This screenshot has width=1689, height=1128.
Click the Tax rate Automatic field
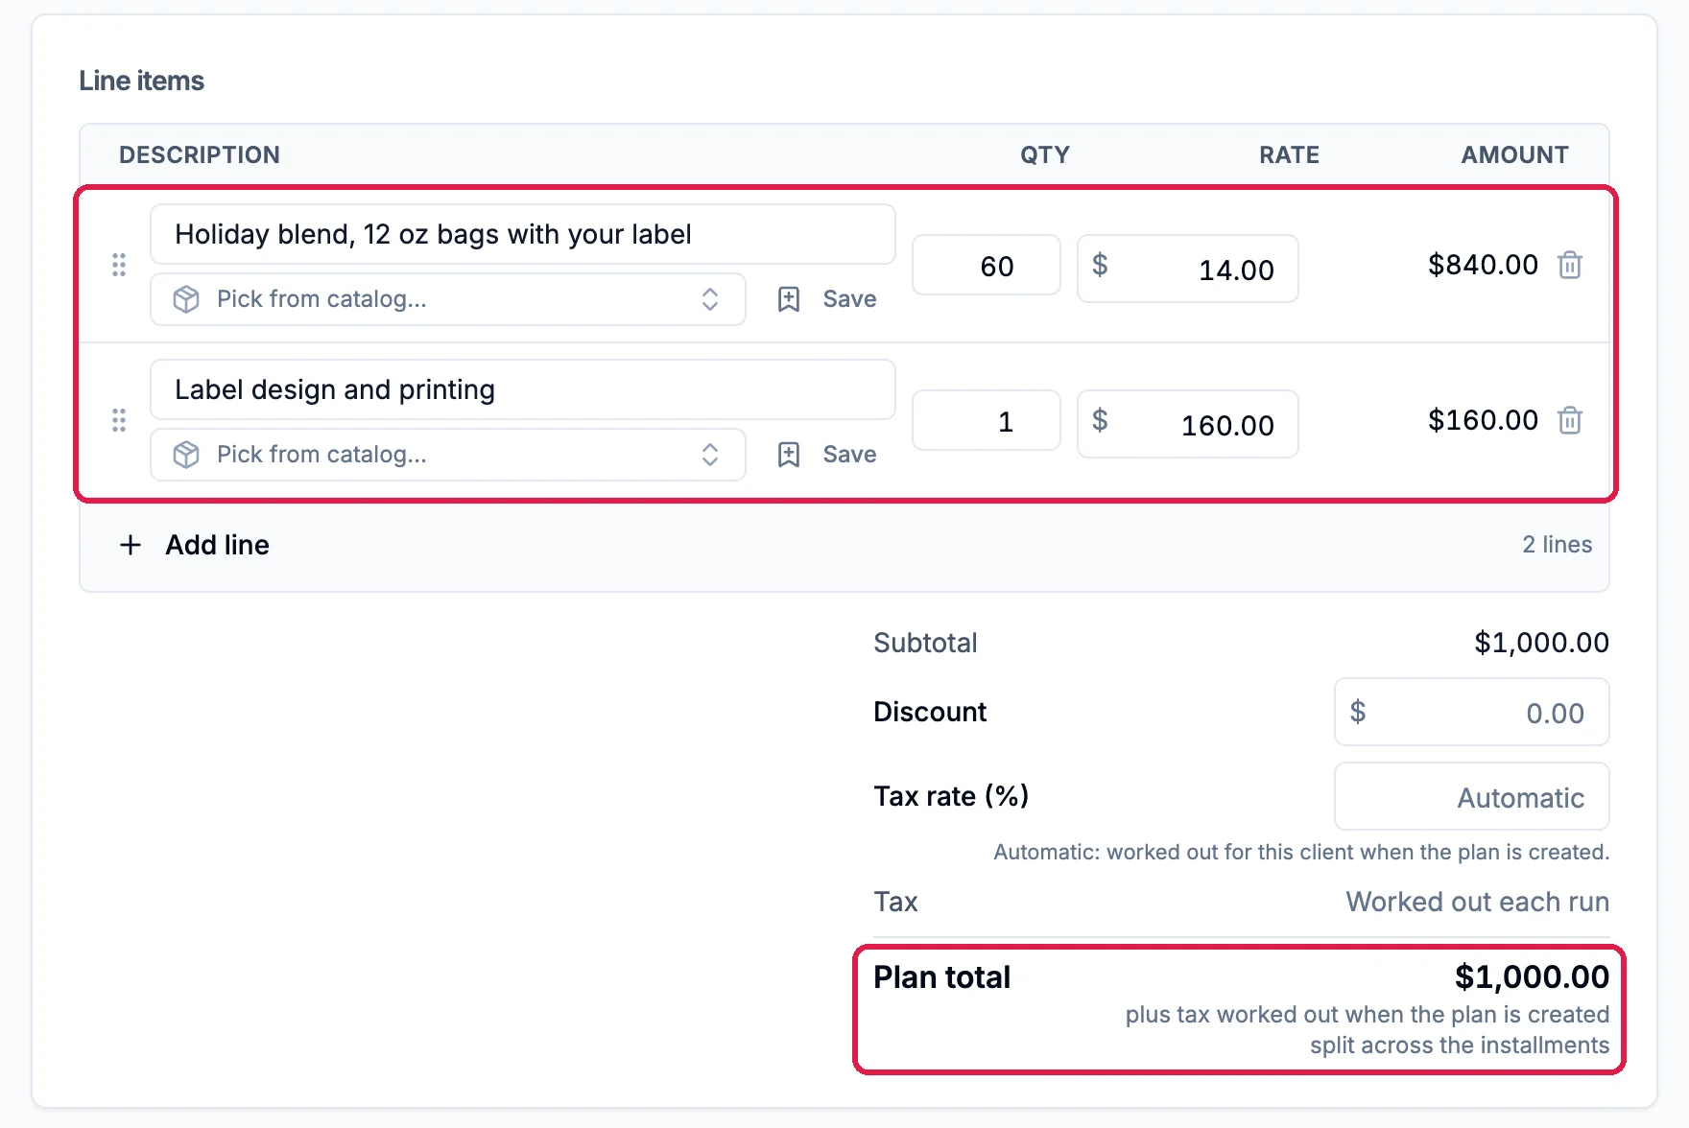pyautogui.click(x=1472, y=796)
